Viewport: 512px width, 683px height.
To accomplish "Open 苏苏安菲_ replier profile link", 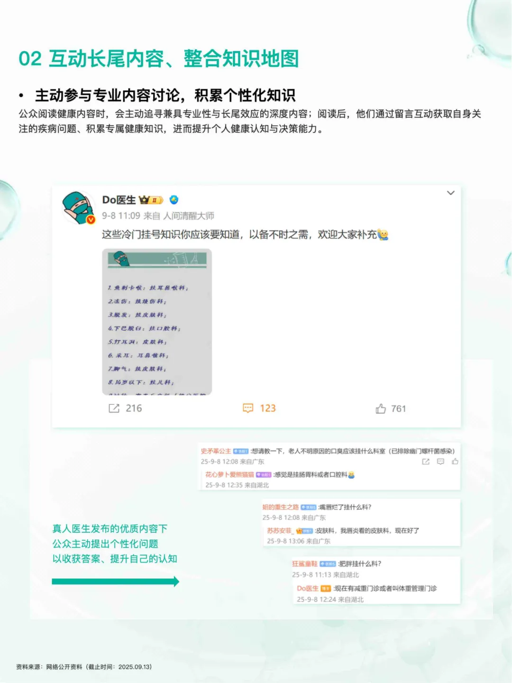I will (280, 530).
